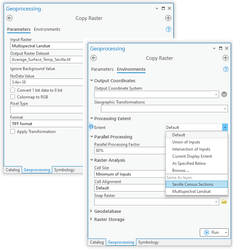Enable Colormap to RGB checkbox
The width and height of the screenshot is (233, 249).
pyautogui.click(x=13, y=97)
